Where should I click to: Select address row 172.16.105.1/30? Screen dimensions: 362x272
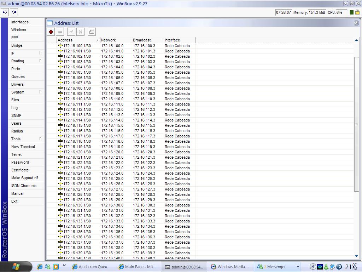(x=200, y=72)
